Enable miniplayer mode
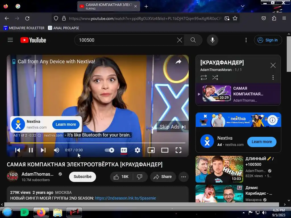This screenshot has width=291, height=218. coord(151,150)
